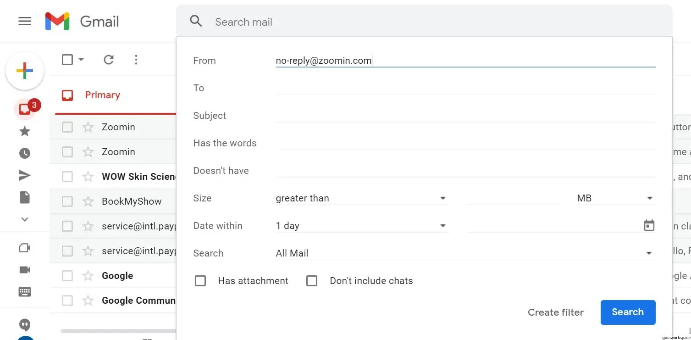Viewport: 691px width, 340px height.
Task: Open Hangouts quote bubble icon
Action: [25, 325]
